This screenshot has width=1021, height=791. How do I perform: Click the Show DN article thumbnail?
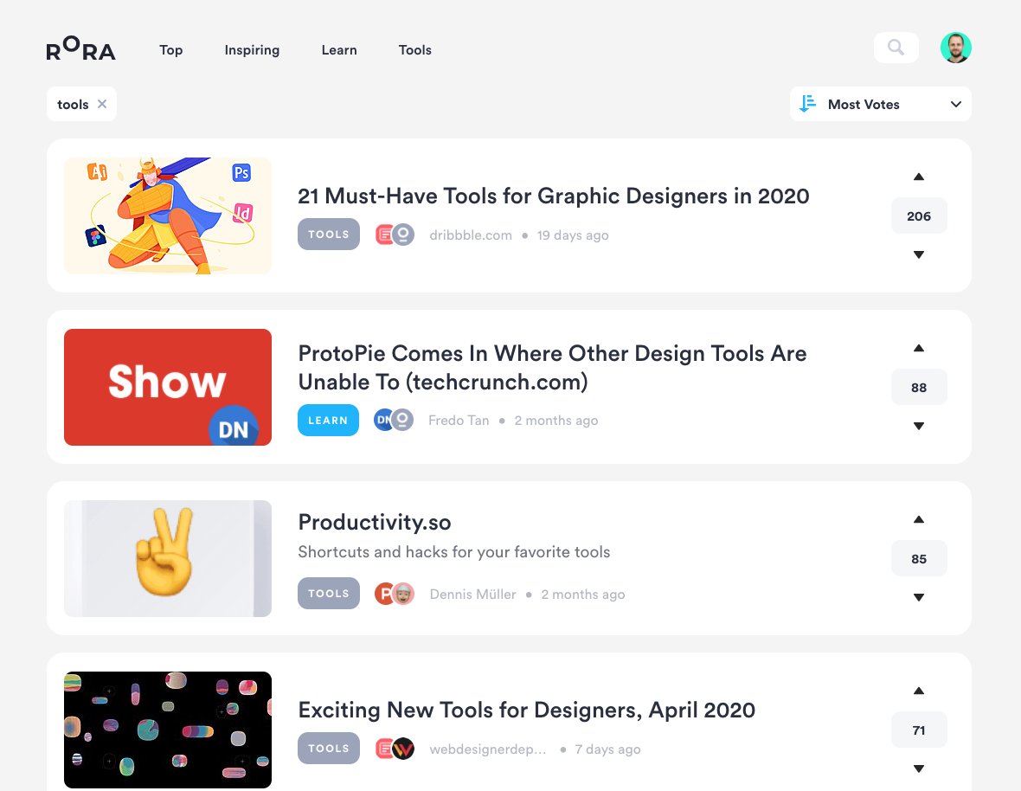point(167,387)
